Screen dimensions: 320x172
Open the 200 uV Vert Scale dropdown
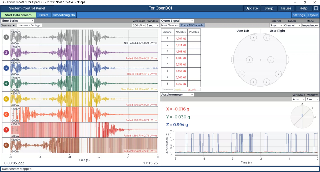pyautogui.click(x=139, y=25)
